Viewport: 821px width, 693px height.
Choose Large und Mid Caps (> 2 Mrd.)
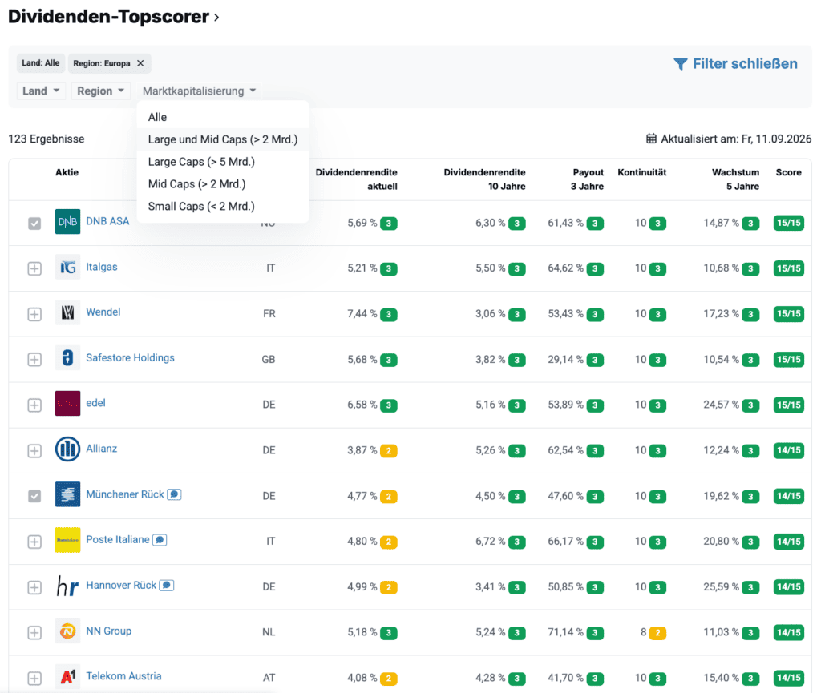pyautogui.click(x=223, y=139)
